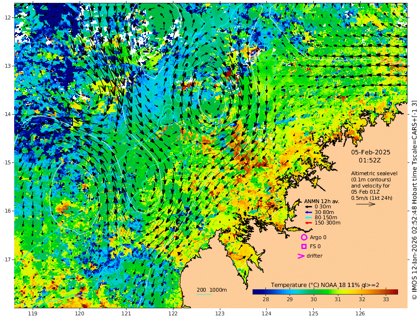Click the latitude axis label -15
This screenshot has height=322, width=417.
coord(7,162)
